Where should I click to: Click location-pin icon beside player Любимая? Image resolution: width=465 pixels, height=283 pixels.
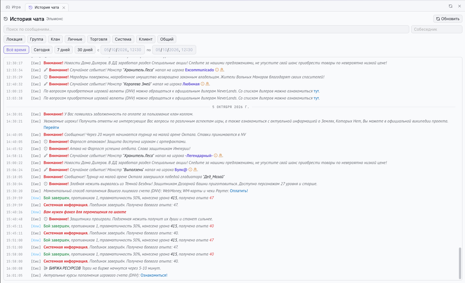(207, 84)
